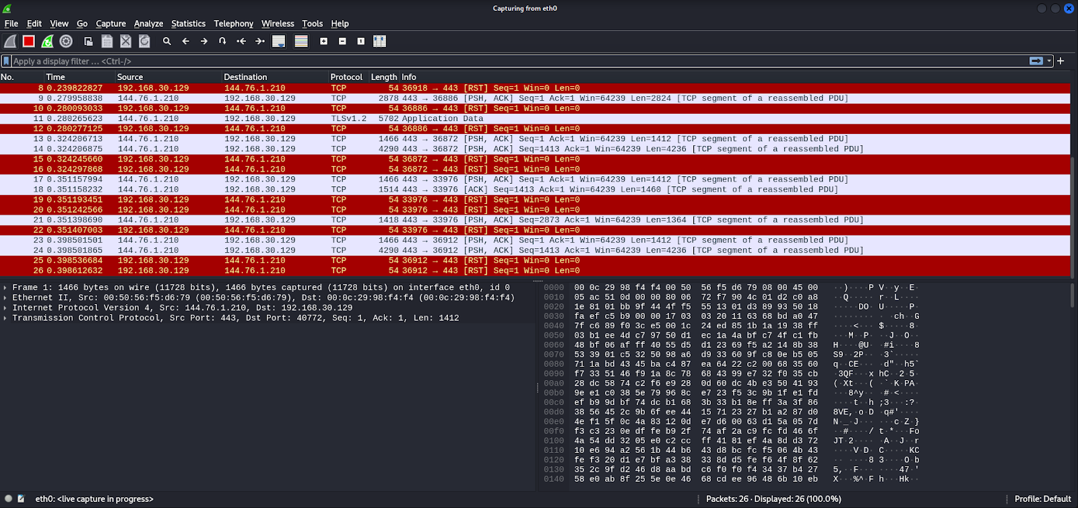Click the Packets: 26 status text

(773, 499)
